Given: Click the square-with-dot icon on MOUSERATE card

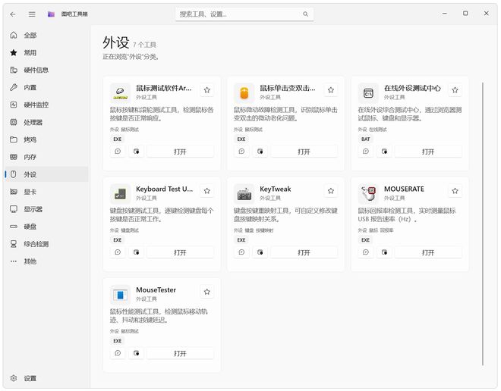Looking at the screenshot, I should point(384,252).
